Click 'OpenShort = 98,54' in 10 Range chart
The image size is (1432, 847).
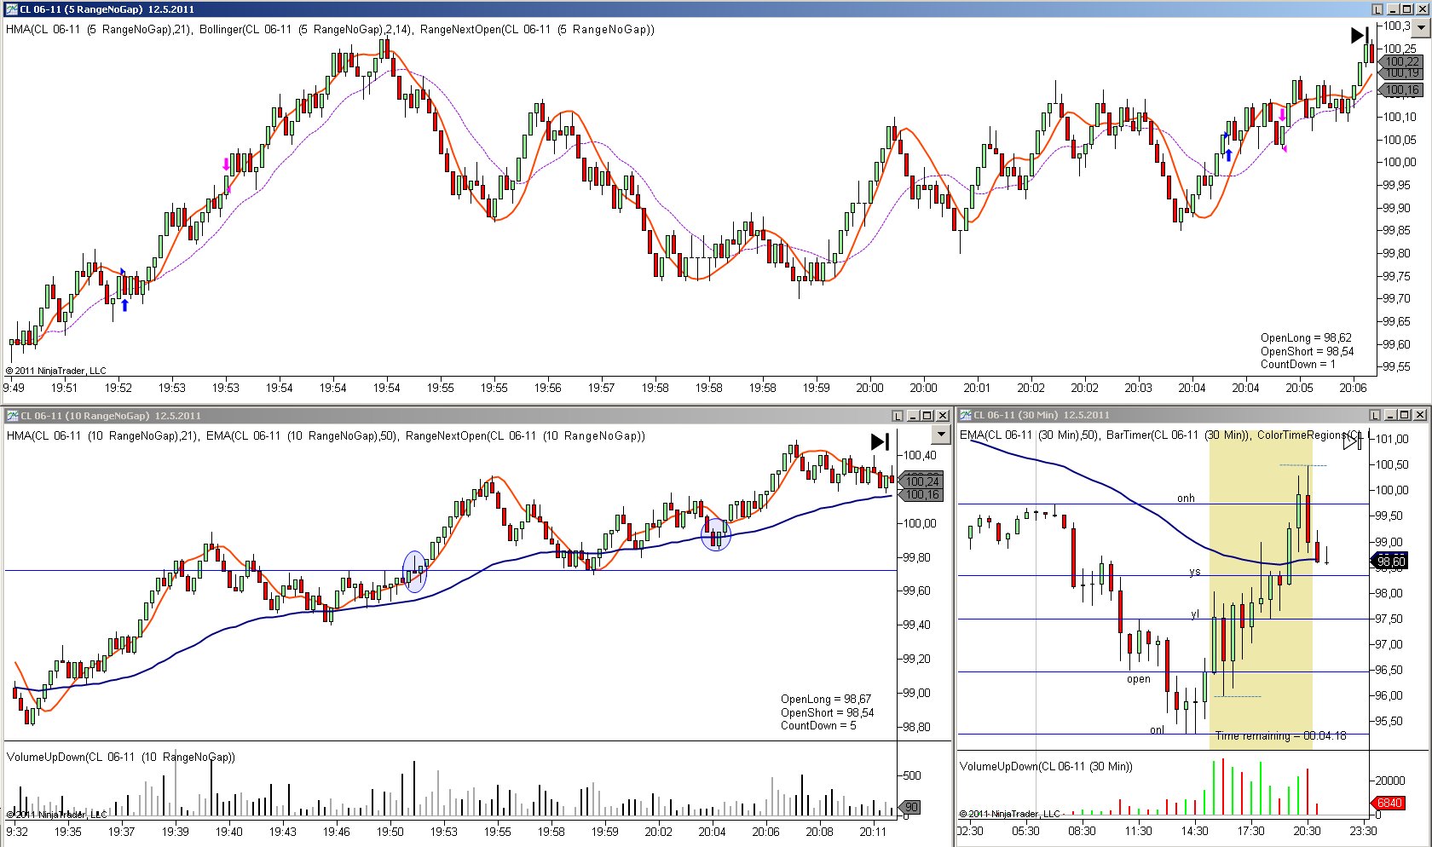[x=827, y=712]
